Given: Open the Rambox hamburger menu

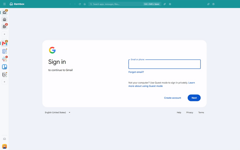Looking at the screenshot, I should tap(4, 4).
